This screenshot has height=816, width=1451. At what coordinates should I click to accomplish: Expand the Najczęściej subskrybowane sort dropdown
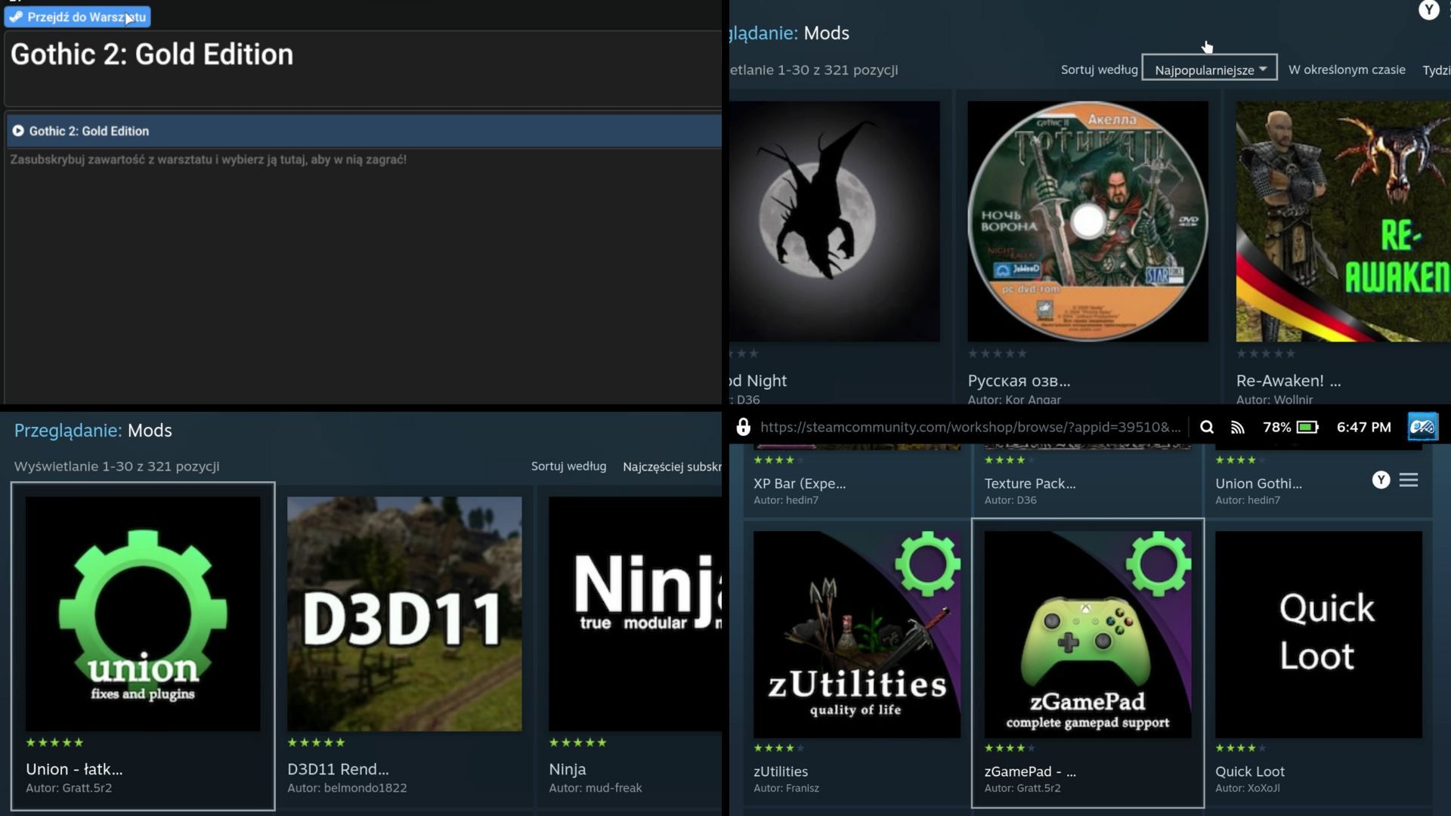[x=671, y=467]
